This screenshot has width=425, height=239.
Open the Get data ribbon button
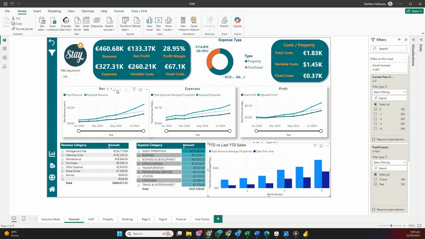point(42,24)
